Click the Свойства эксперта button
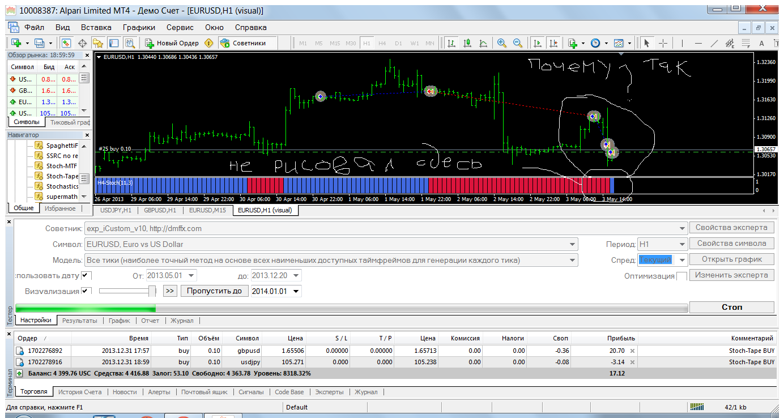This screenshot has height=418, width=784. pos(732,228)
